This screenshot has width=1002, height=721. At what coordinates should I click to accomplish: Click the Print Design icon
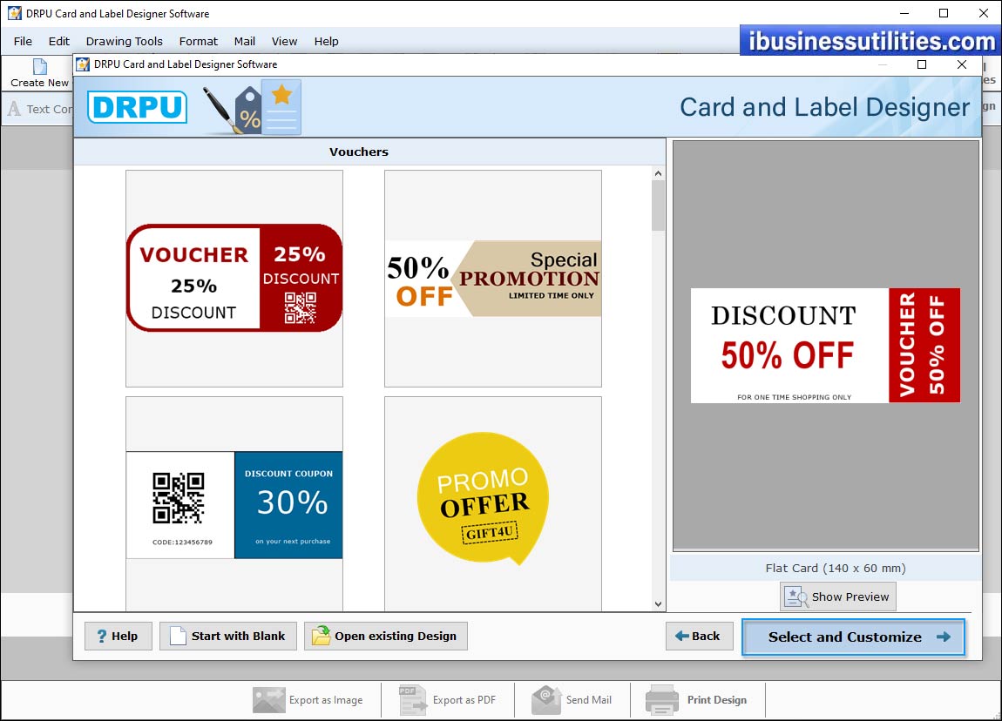(662, 700)
